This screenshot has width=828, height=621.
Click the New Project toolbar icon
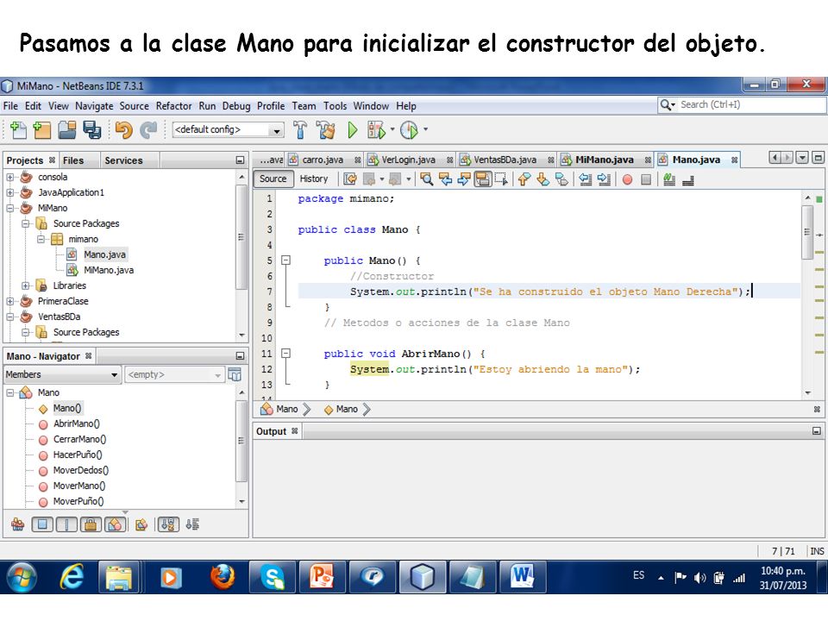coord(41,130)
